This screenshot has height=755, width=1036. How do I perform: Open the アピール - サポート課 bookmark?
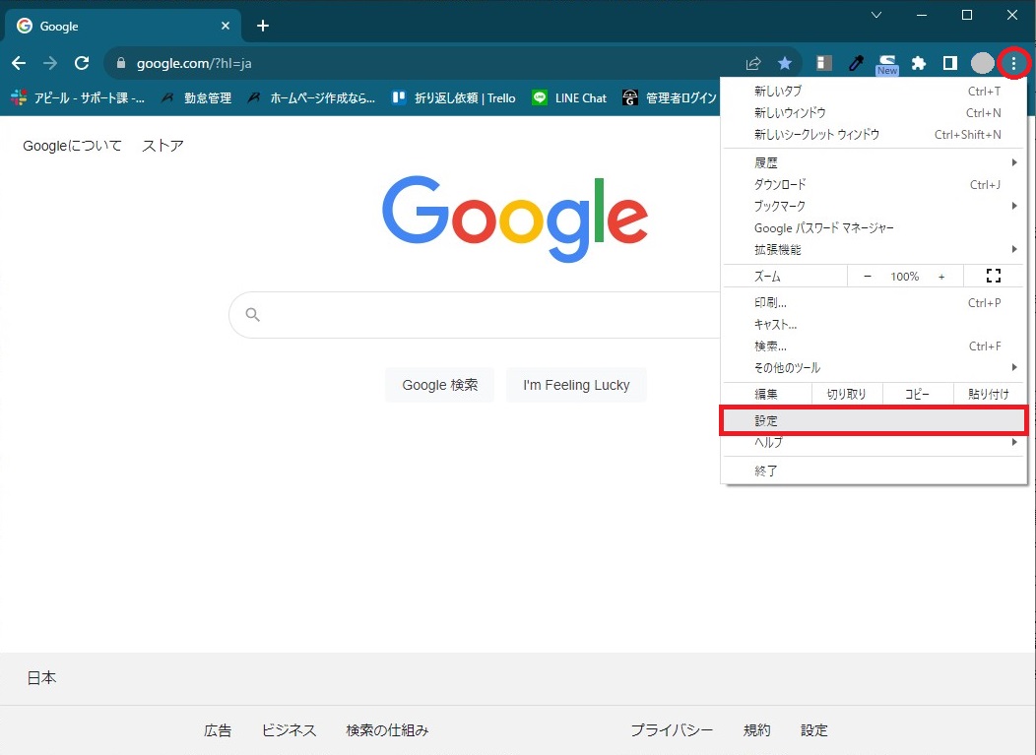78,97
